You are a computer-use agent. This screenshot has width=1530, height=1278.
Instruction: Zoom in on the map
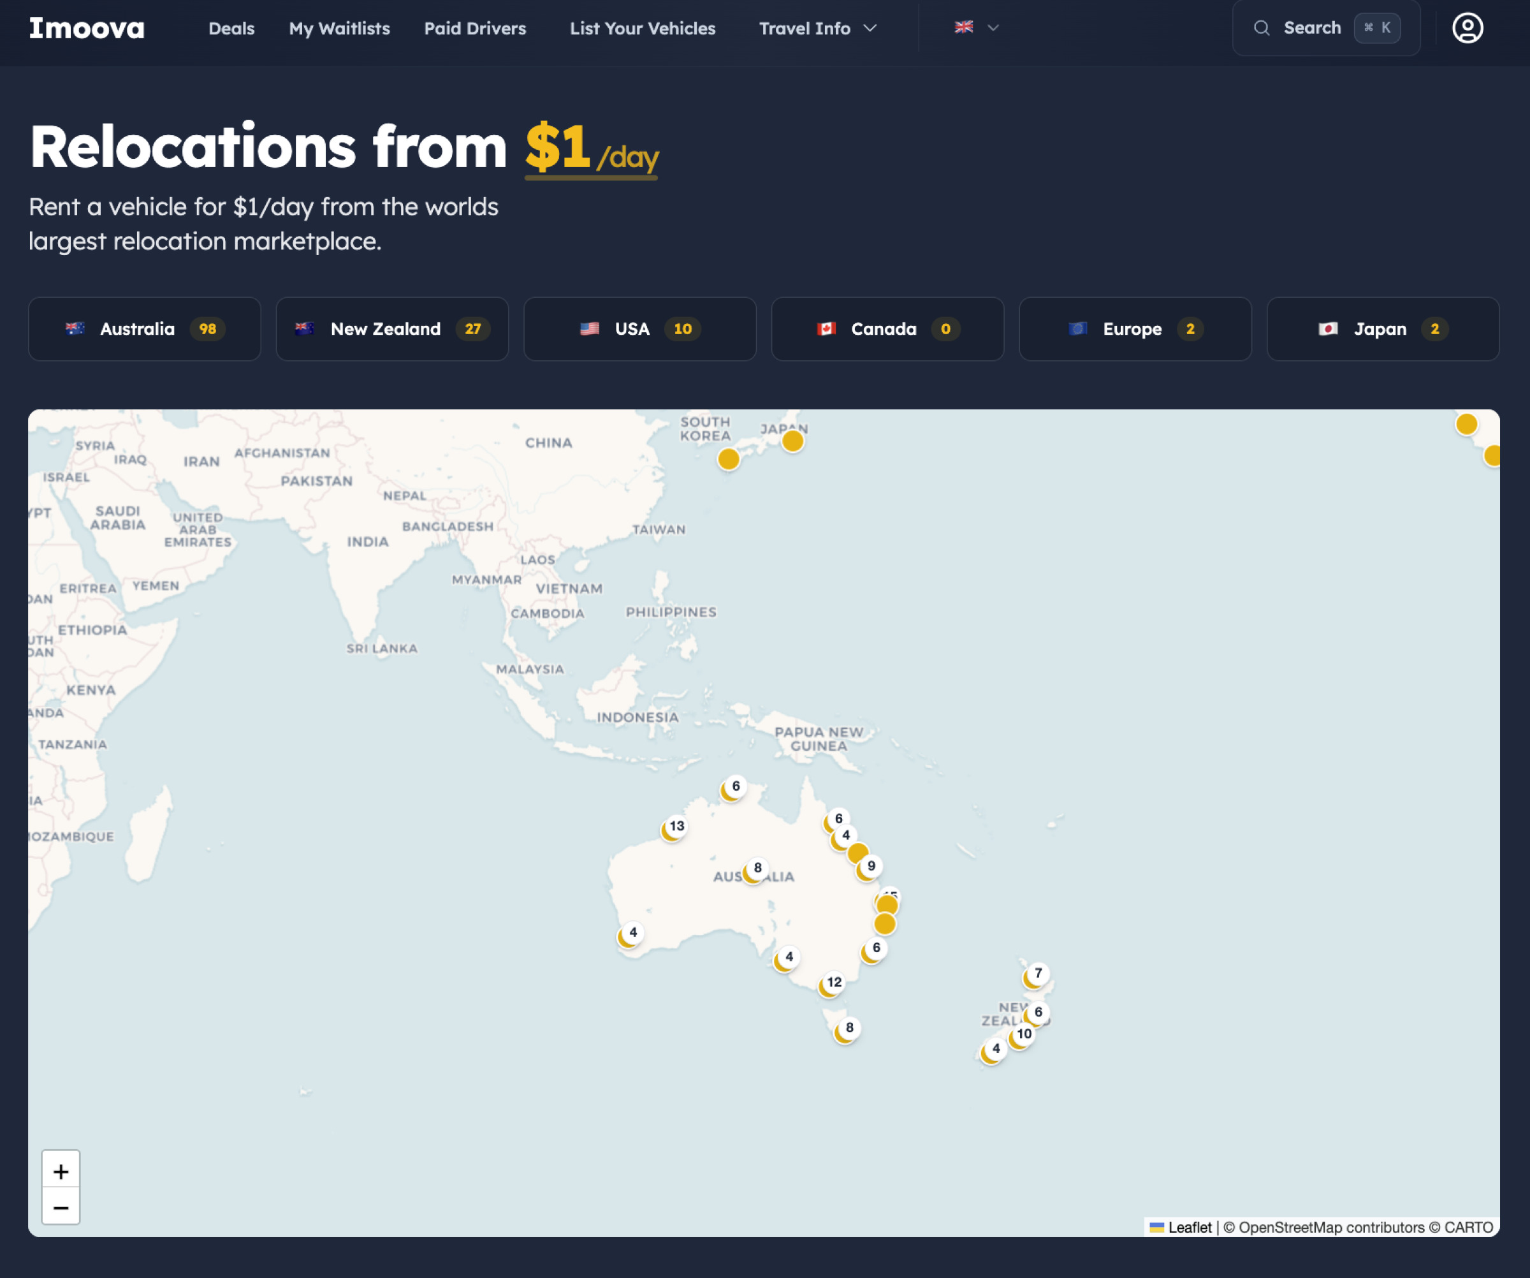tap(61, 1171)
